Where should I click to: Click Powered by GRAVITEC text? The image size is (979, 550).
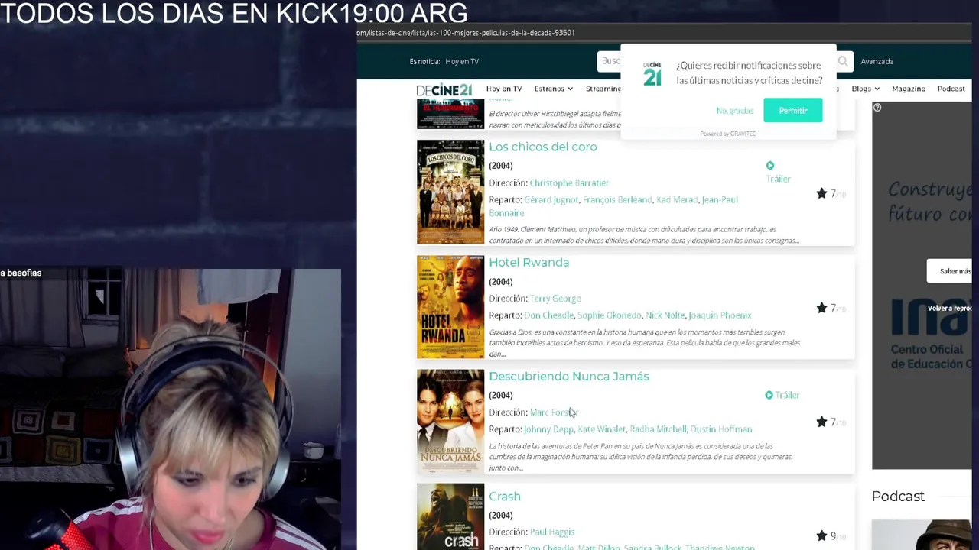coord(727,134)
